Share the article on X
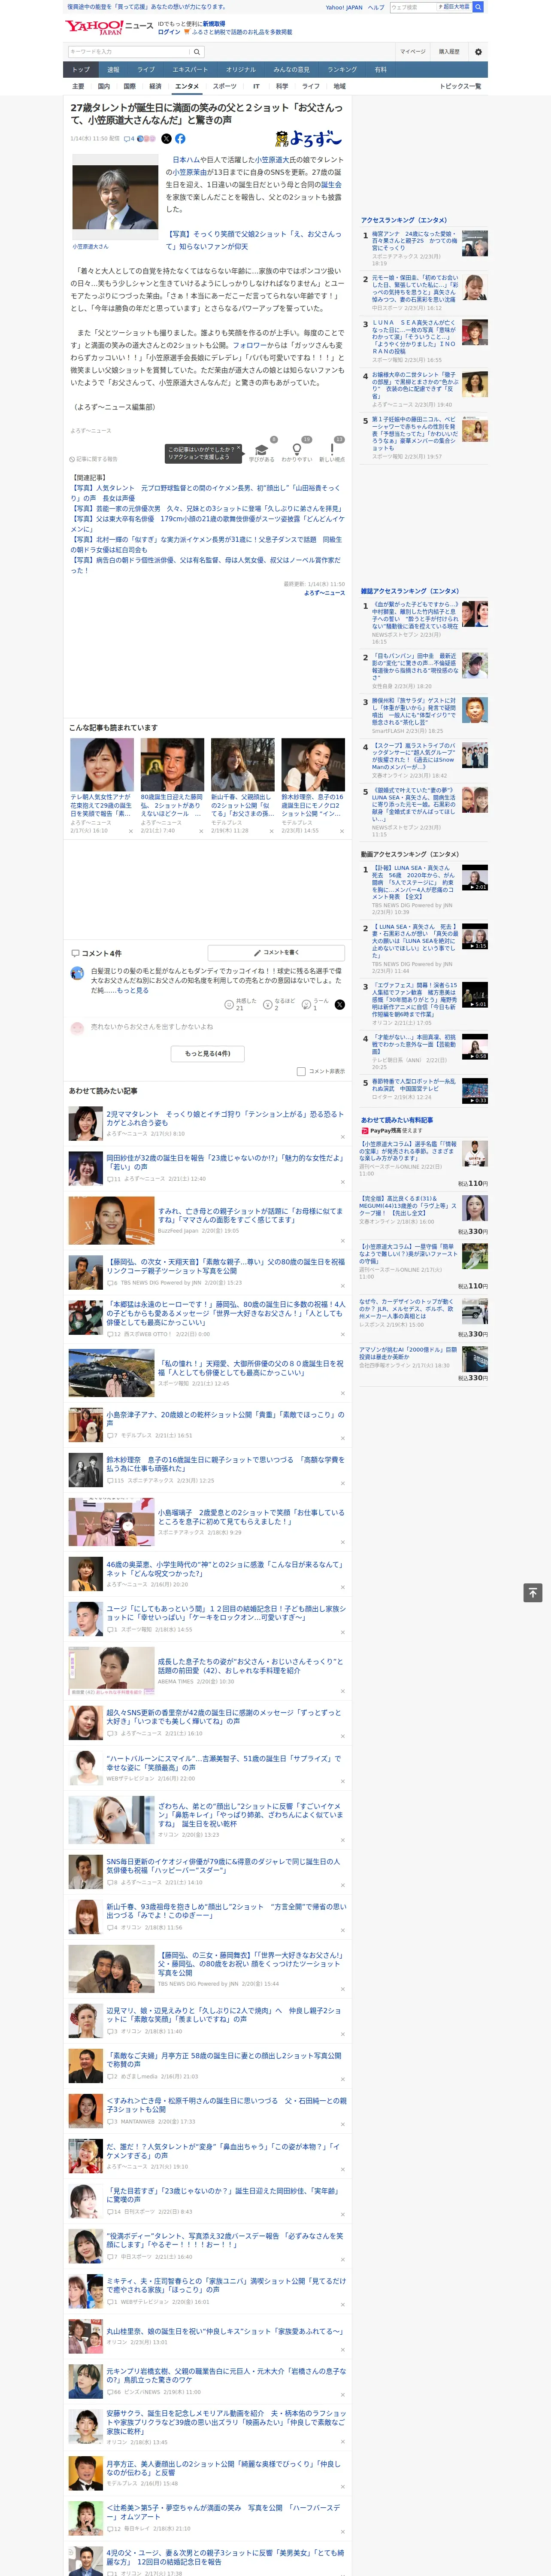551x2576 pixels. click(x=166, y=139)
